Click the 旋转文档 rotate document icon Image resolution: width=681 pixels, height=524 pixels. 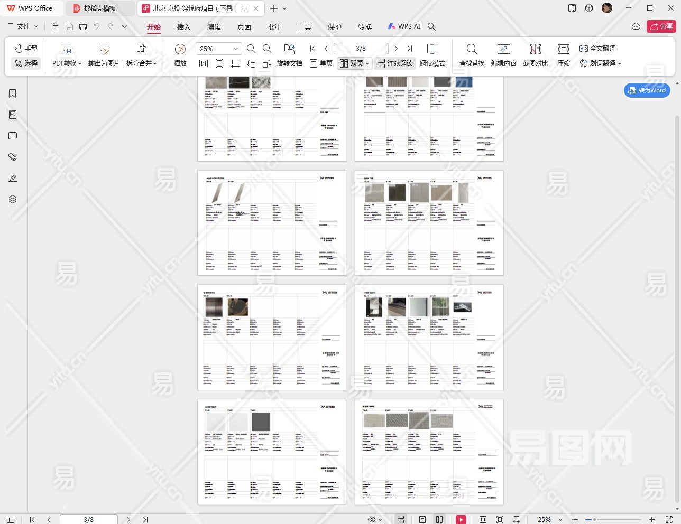click(x=289, y=49)
